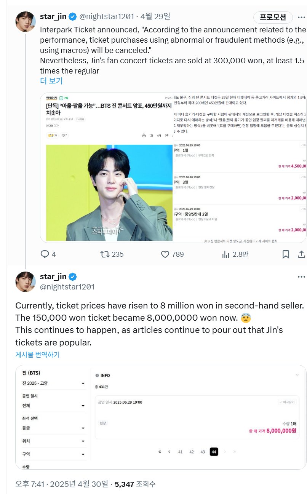
Task: Open the 등급 seat grade dropdown
Action: coord(53,428)
